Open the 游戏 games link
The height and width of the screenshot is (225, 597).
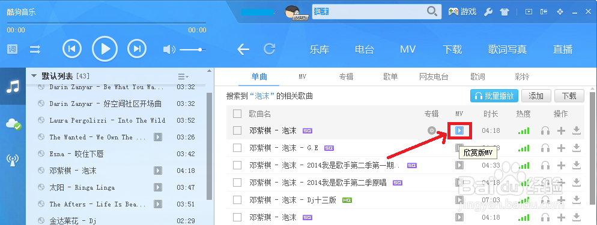pyautogui.click(x=462, y=12)
